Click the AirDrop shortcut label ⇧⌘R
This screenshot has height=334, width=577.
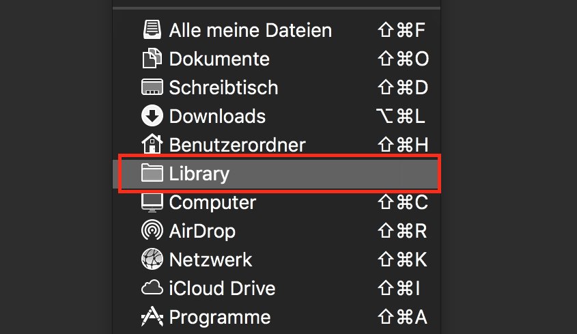[x=403, y=231]
